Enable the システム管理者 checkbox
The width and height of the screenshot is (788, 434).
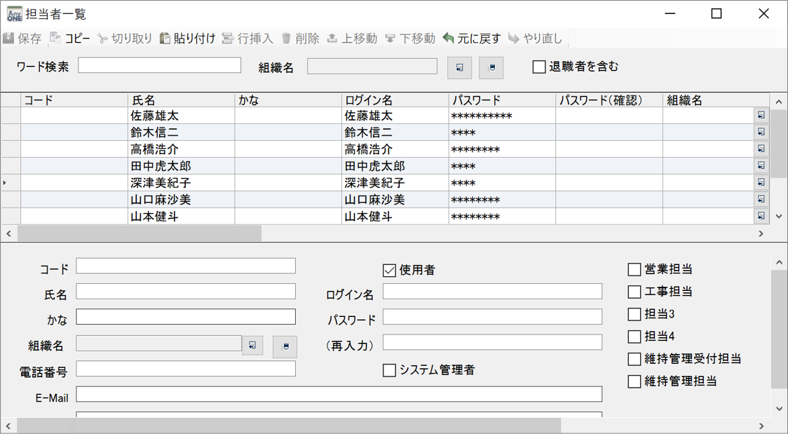388,371
